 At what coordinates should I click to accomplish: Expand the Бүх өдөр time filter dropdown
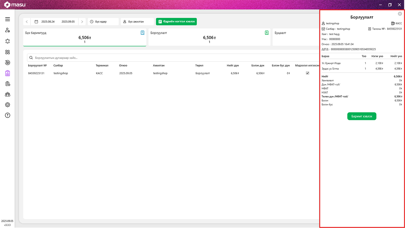[103, 22]
